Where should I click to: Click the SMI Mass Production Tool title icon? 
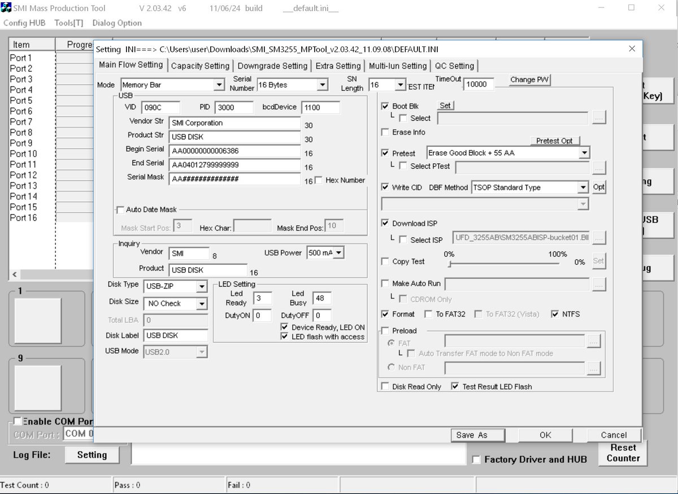point(6,8)
